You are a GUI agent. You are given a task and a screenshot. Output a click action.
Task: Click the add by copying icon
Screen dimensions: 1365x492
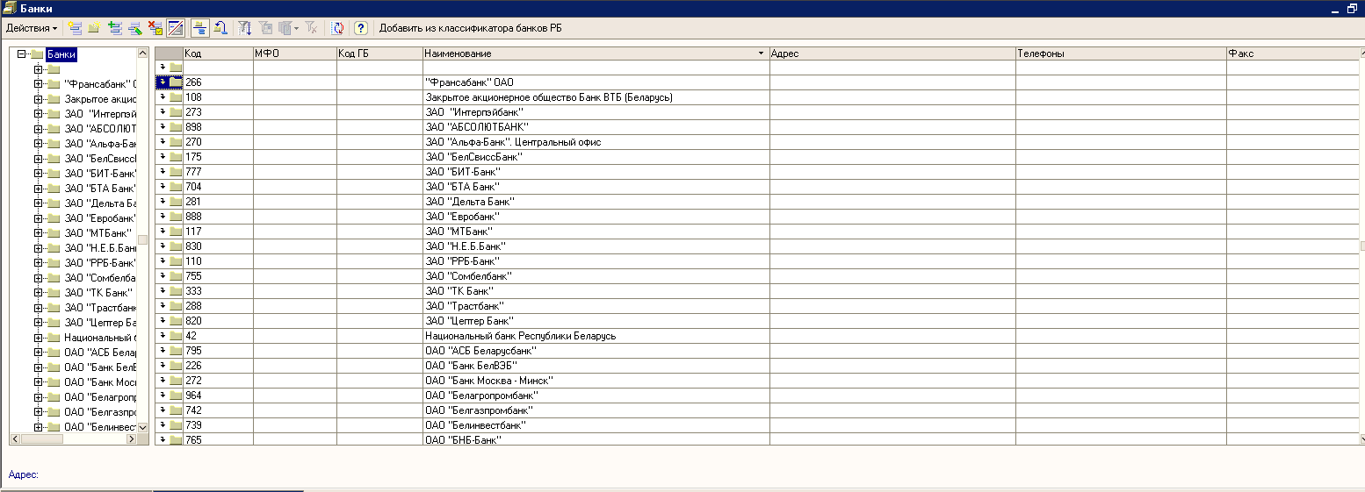(x=114, y=28)
